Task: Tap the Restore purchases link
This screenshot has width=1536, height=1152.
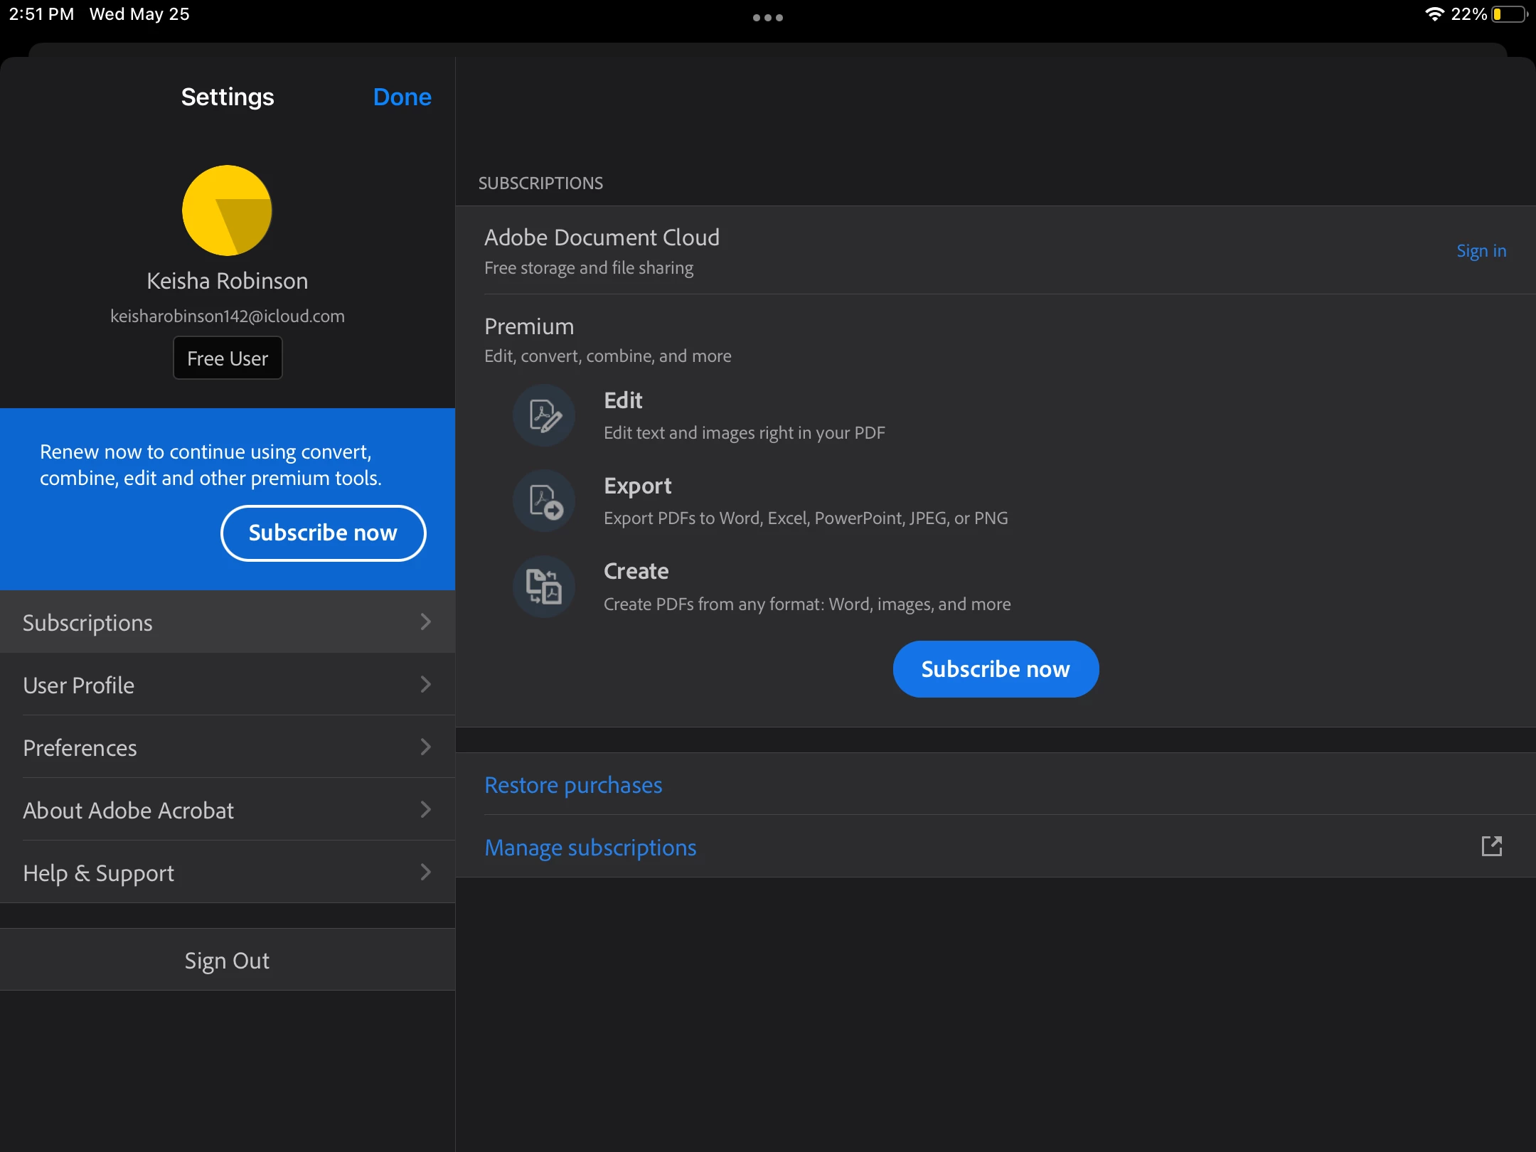Action: click(573, 785)
